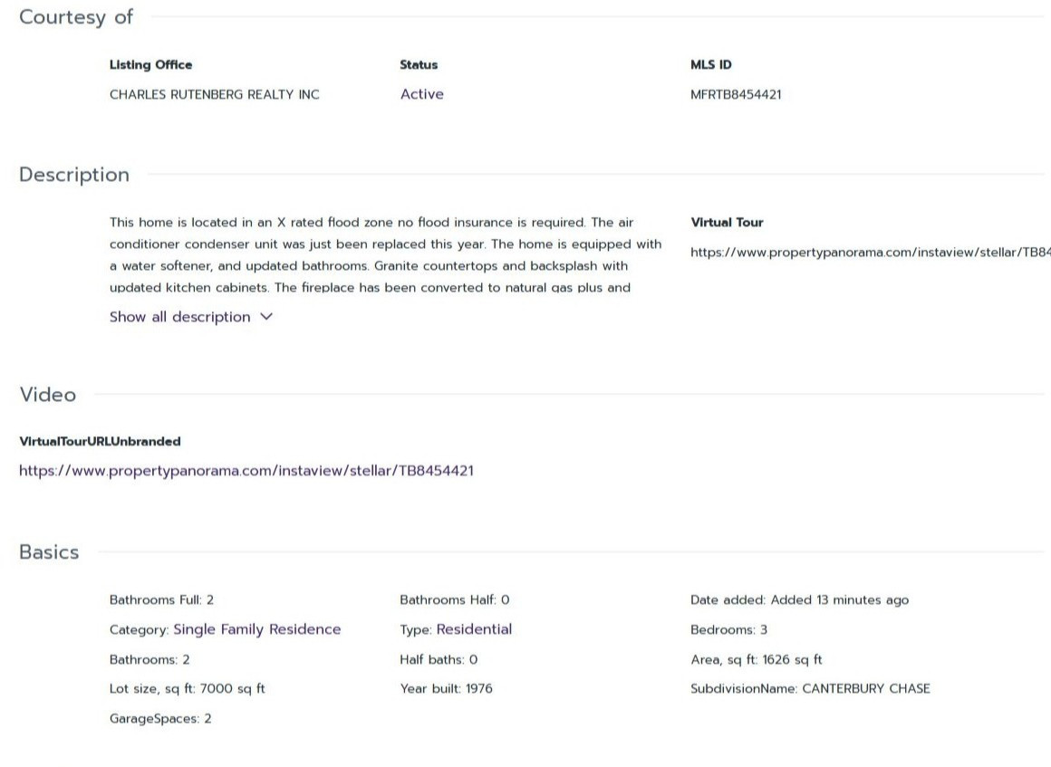The image size is (1051, 767).
Task: Click the chevron beside Show all description
Action: click(x=266, y=317)
